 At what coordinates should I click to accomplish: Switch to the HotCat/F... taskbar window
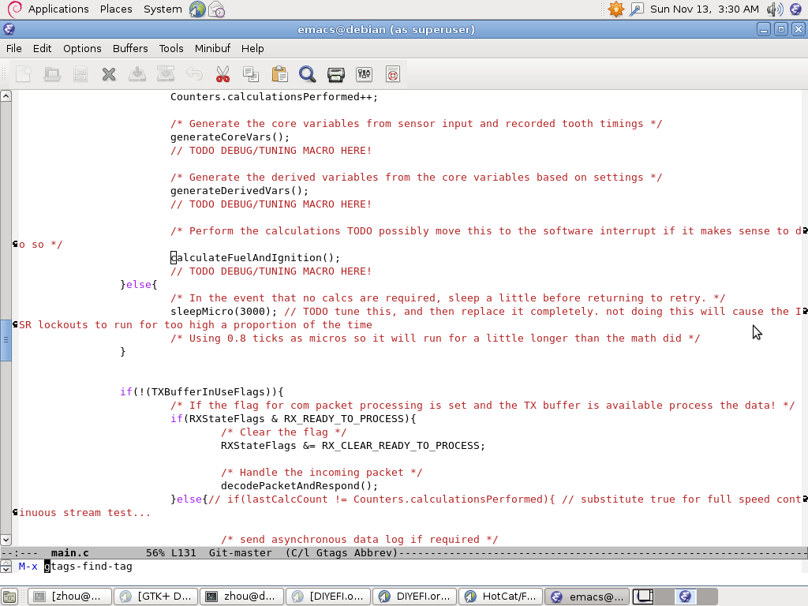coord(501,597)
